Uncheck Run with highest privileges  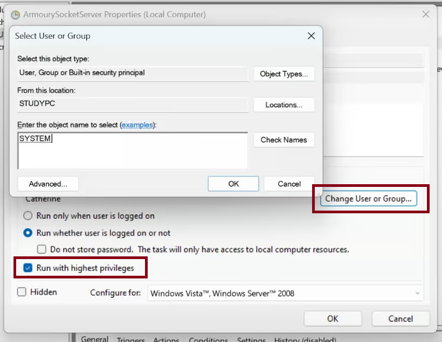tap(27, 268)
